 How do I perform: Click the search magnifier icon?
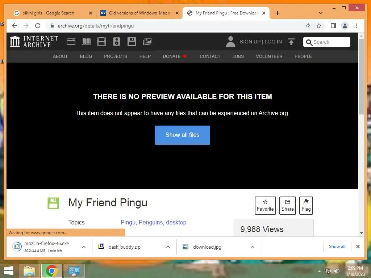309,42
